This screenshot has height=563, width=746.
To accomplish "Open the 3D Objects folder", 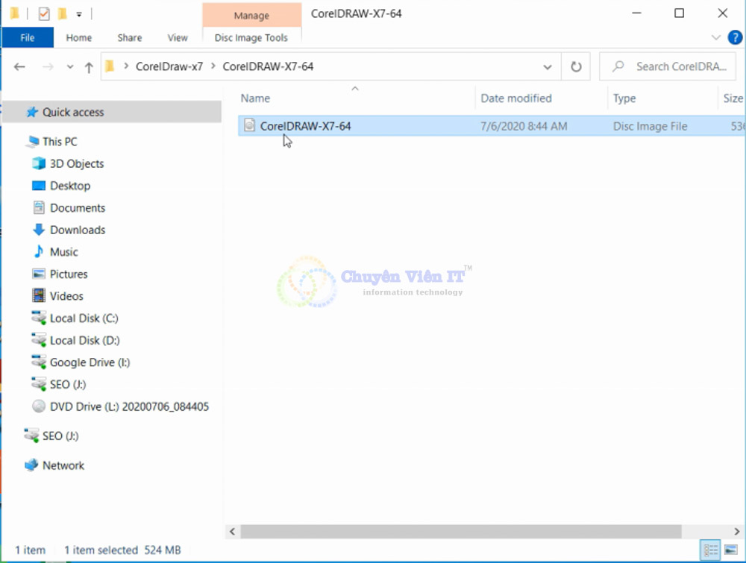I will 76,163.
